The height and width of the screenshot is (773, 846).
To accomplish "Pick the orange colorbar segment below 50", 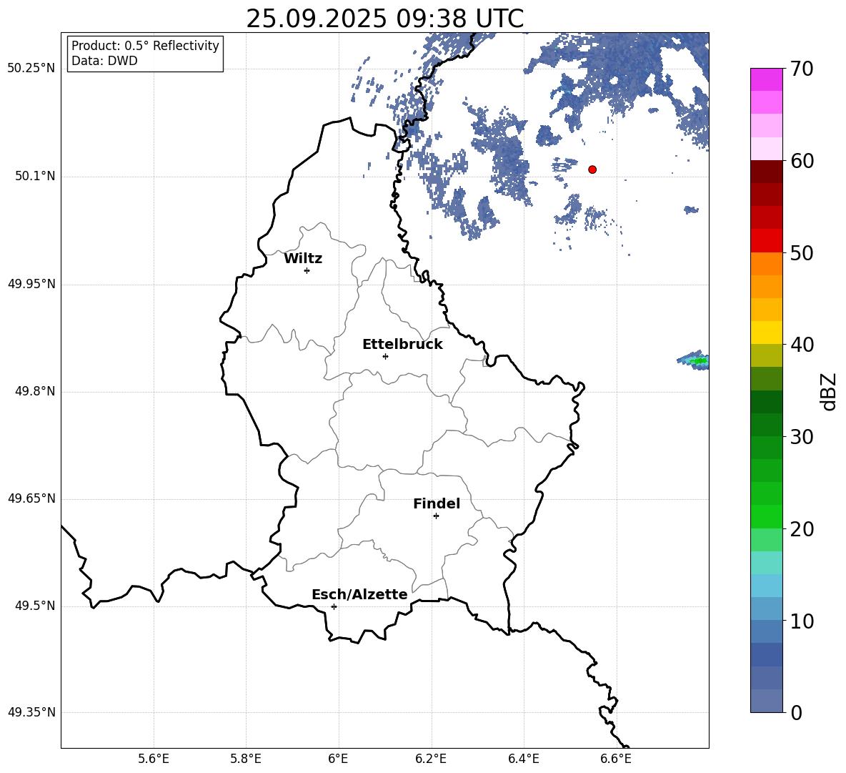I will (x=766, y=264).
